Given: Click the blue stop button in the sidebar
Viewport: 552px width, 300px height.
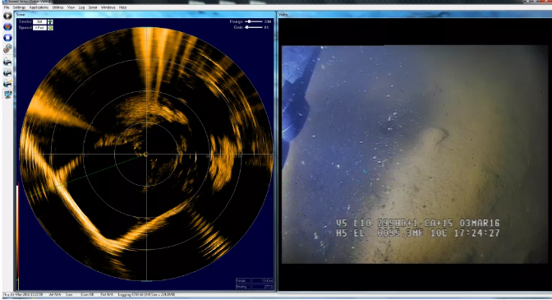Looking at the screenshot, I should [7, 38].
